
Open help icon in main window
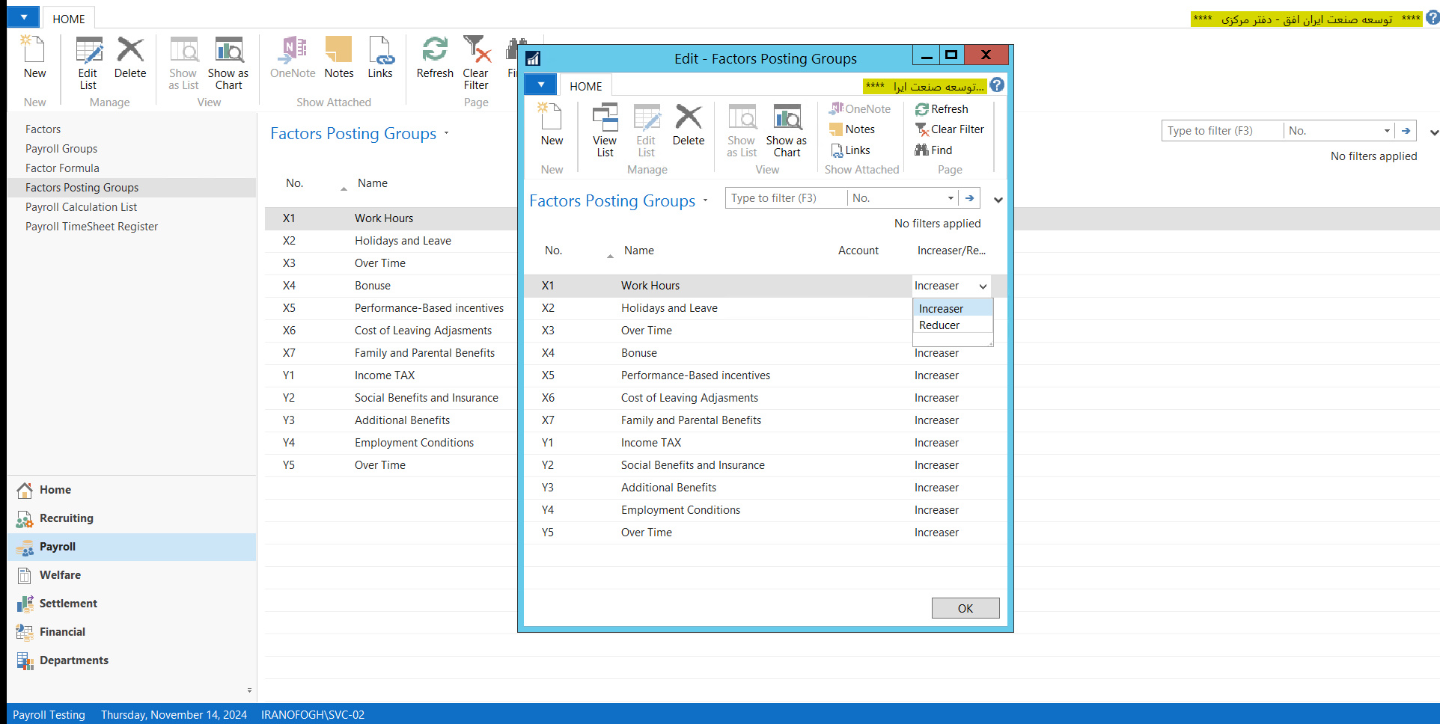(1433, 19)
